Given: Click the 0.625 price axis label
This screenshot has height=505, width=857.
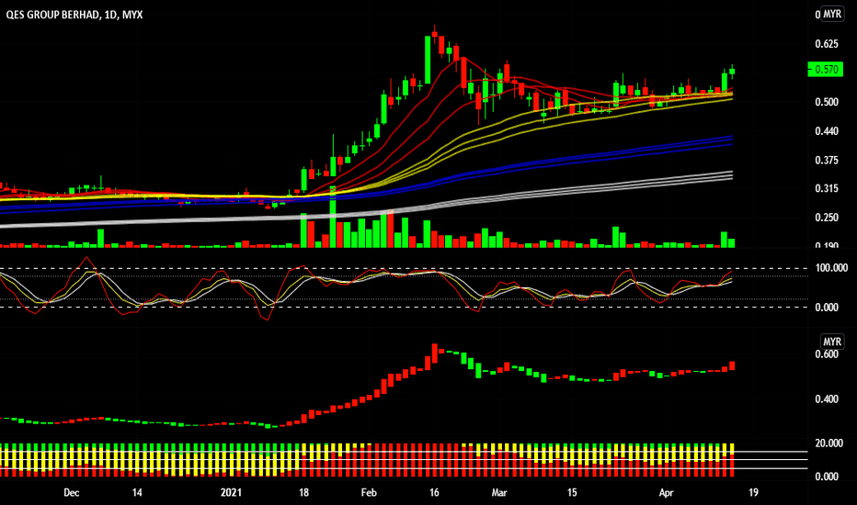Looking at the screenshot, I should click(x=827, y=44).
